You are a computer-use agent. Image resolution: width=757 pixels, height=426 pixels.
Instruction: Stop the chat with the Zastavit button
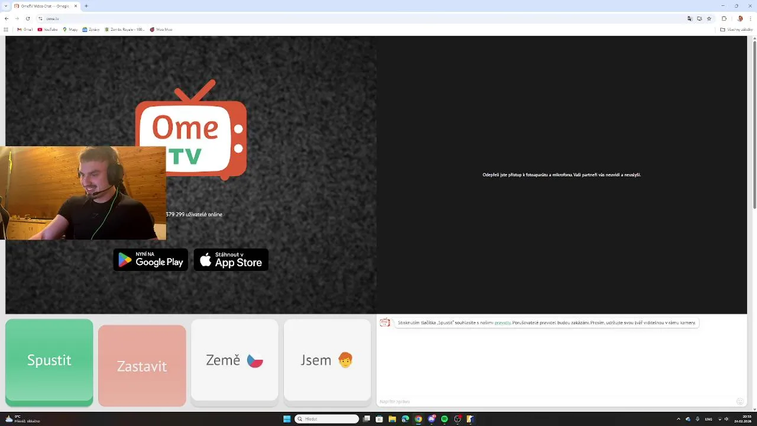tap(142, 366)
